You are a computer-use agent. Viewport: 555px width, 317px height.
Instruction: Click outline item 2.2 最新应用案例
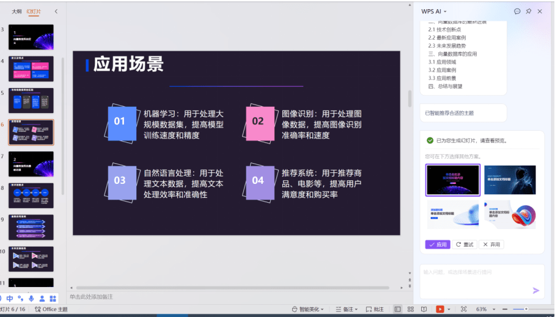coord(447,38)
